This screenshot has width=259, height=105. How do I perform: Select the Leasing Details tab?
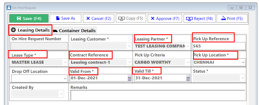pos(30,30)
